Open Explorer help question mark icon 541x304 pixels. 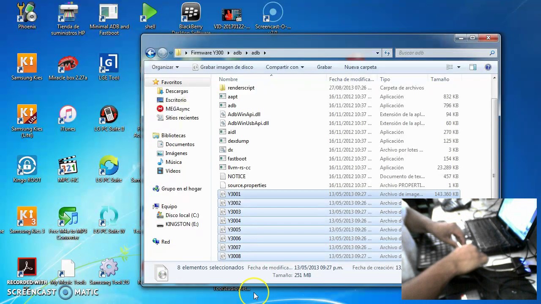tap(488, 67)
